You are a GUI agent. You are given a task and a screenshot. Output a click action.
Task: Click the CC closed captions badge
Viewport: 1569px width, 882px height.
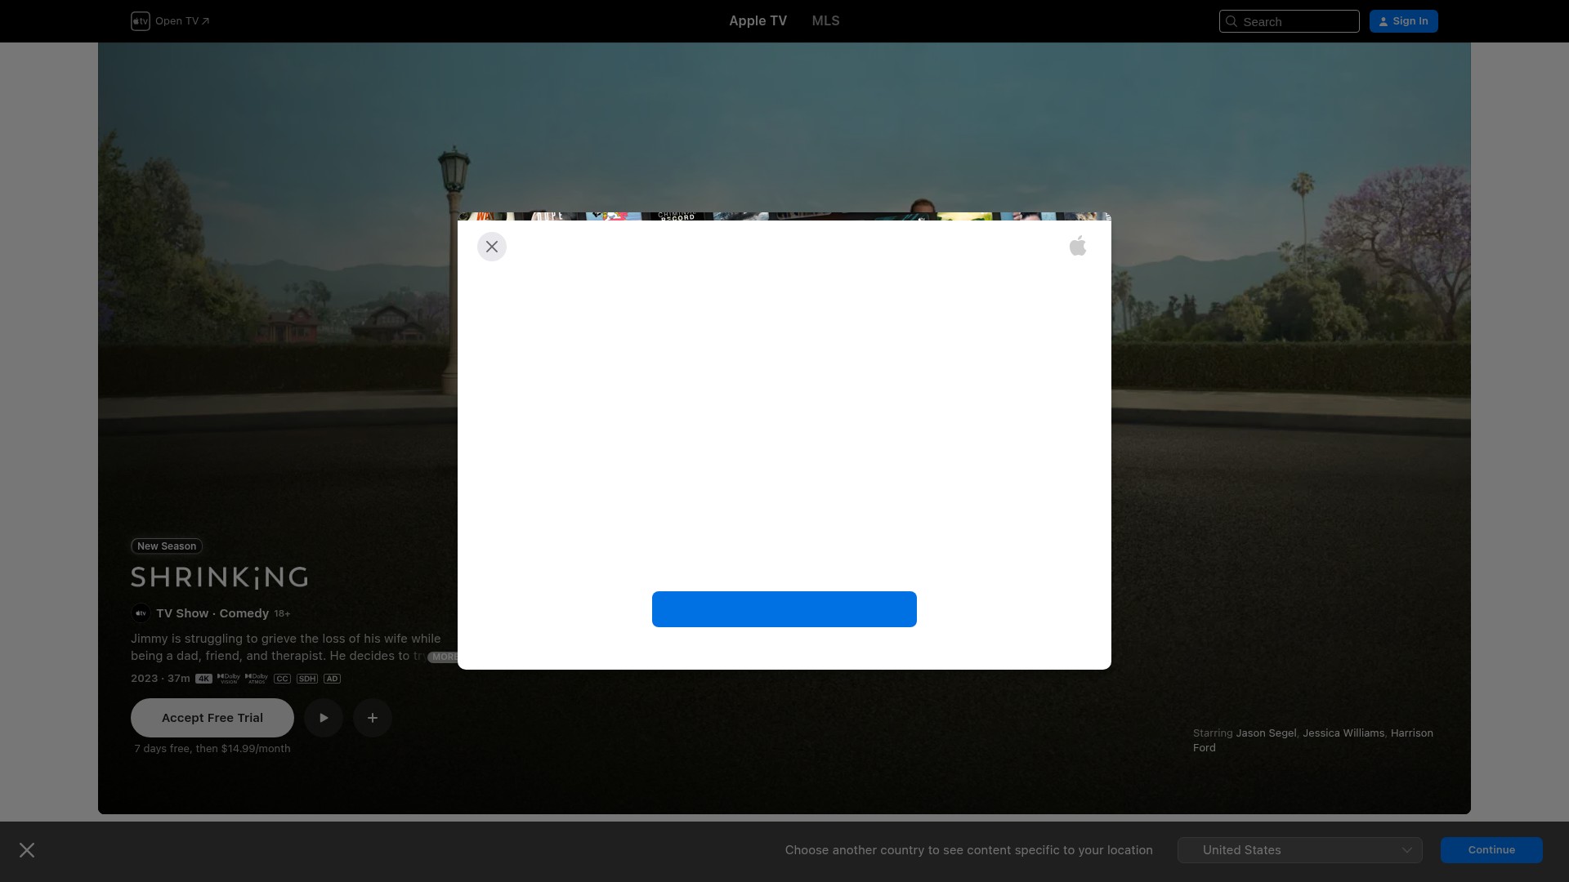coord(282,679)
